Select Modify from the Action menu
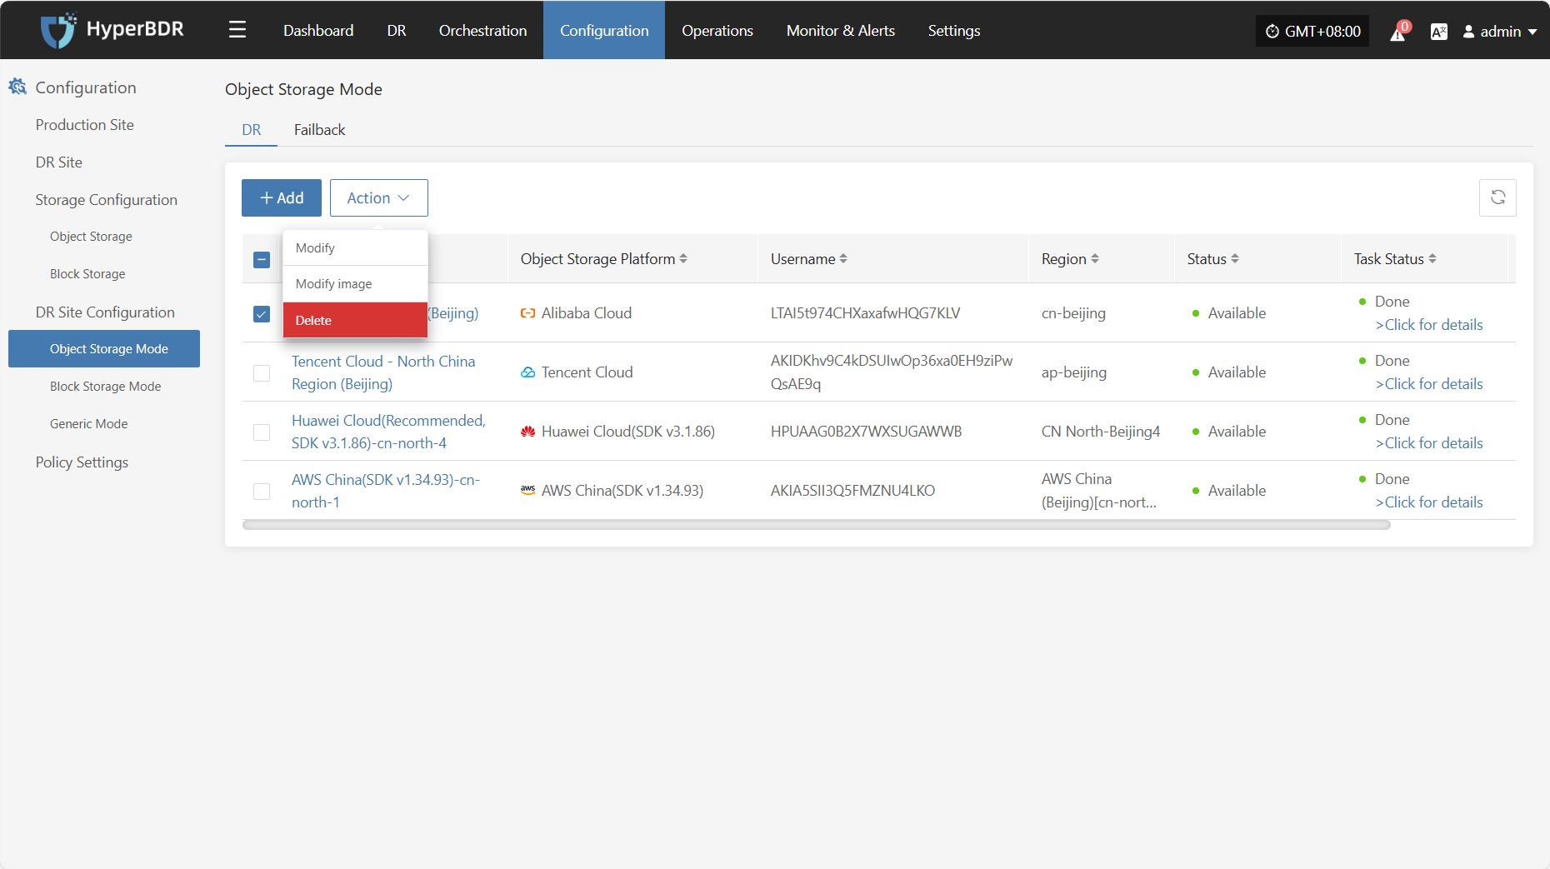Screen dimensions: 1550x869 point(356,248)
